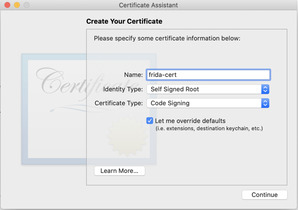Click the Learn More... button

pos(119,171)
